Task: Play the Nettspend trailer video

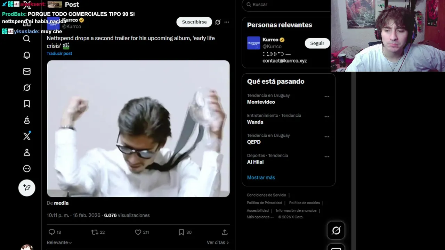Action: [x=138, y=128]
